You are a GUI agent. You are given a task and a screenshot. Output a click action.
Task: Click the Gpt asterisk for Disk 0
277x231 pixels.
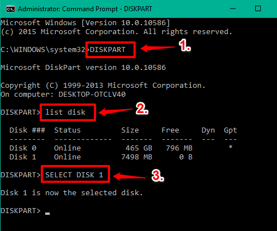coord(231,147)
